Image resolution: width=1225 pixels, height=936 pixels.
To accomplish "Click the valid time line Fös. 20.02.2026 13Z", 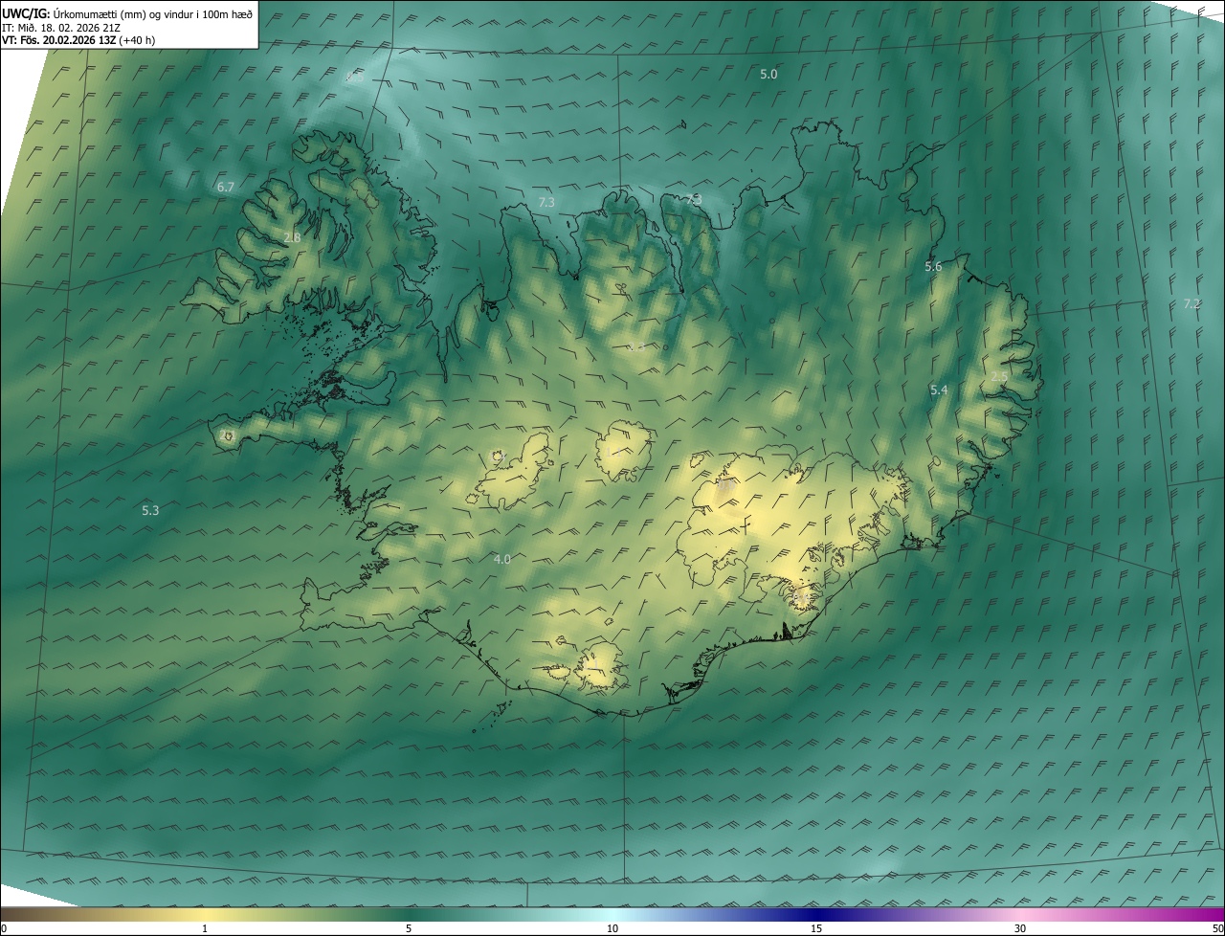I will (78, 40).
